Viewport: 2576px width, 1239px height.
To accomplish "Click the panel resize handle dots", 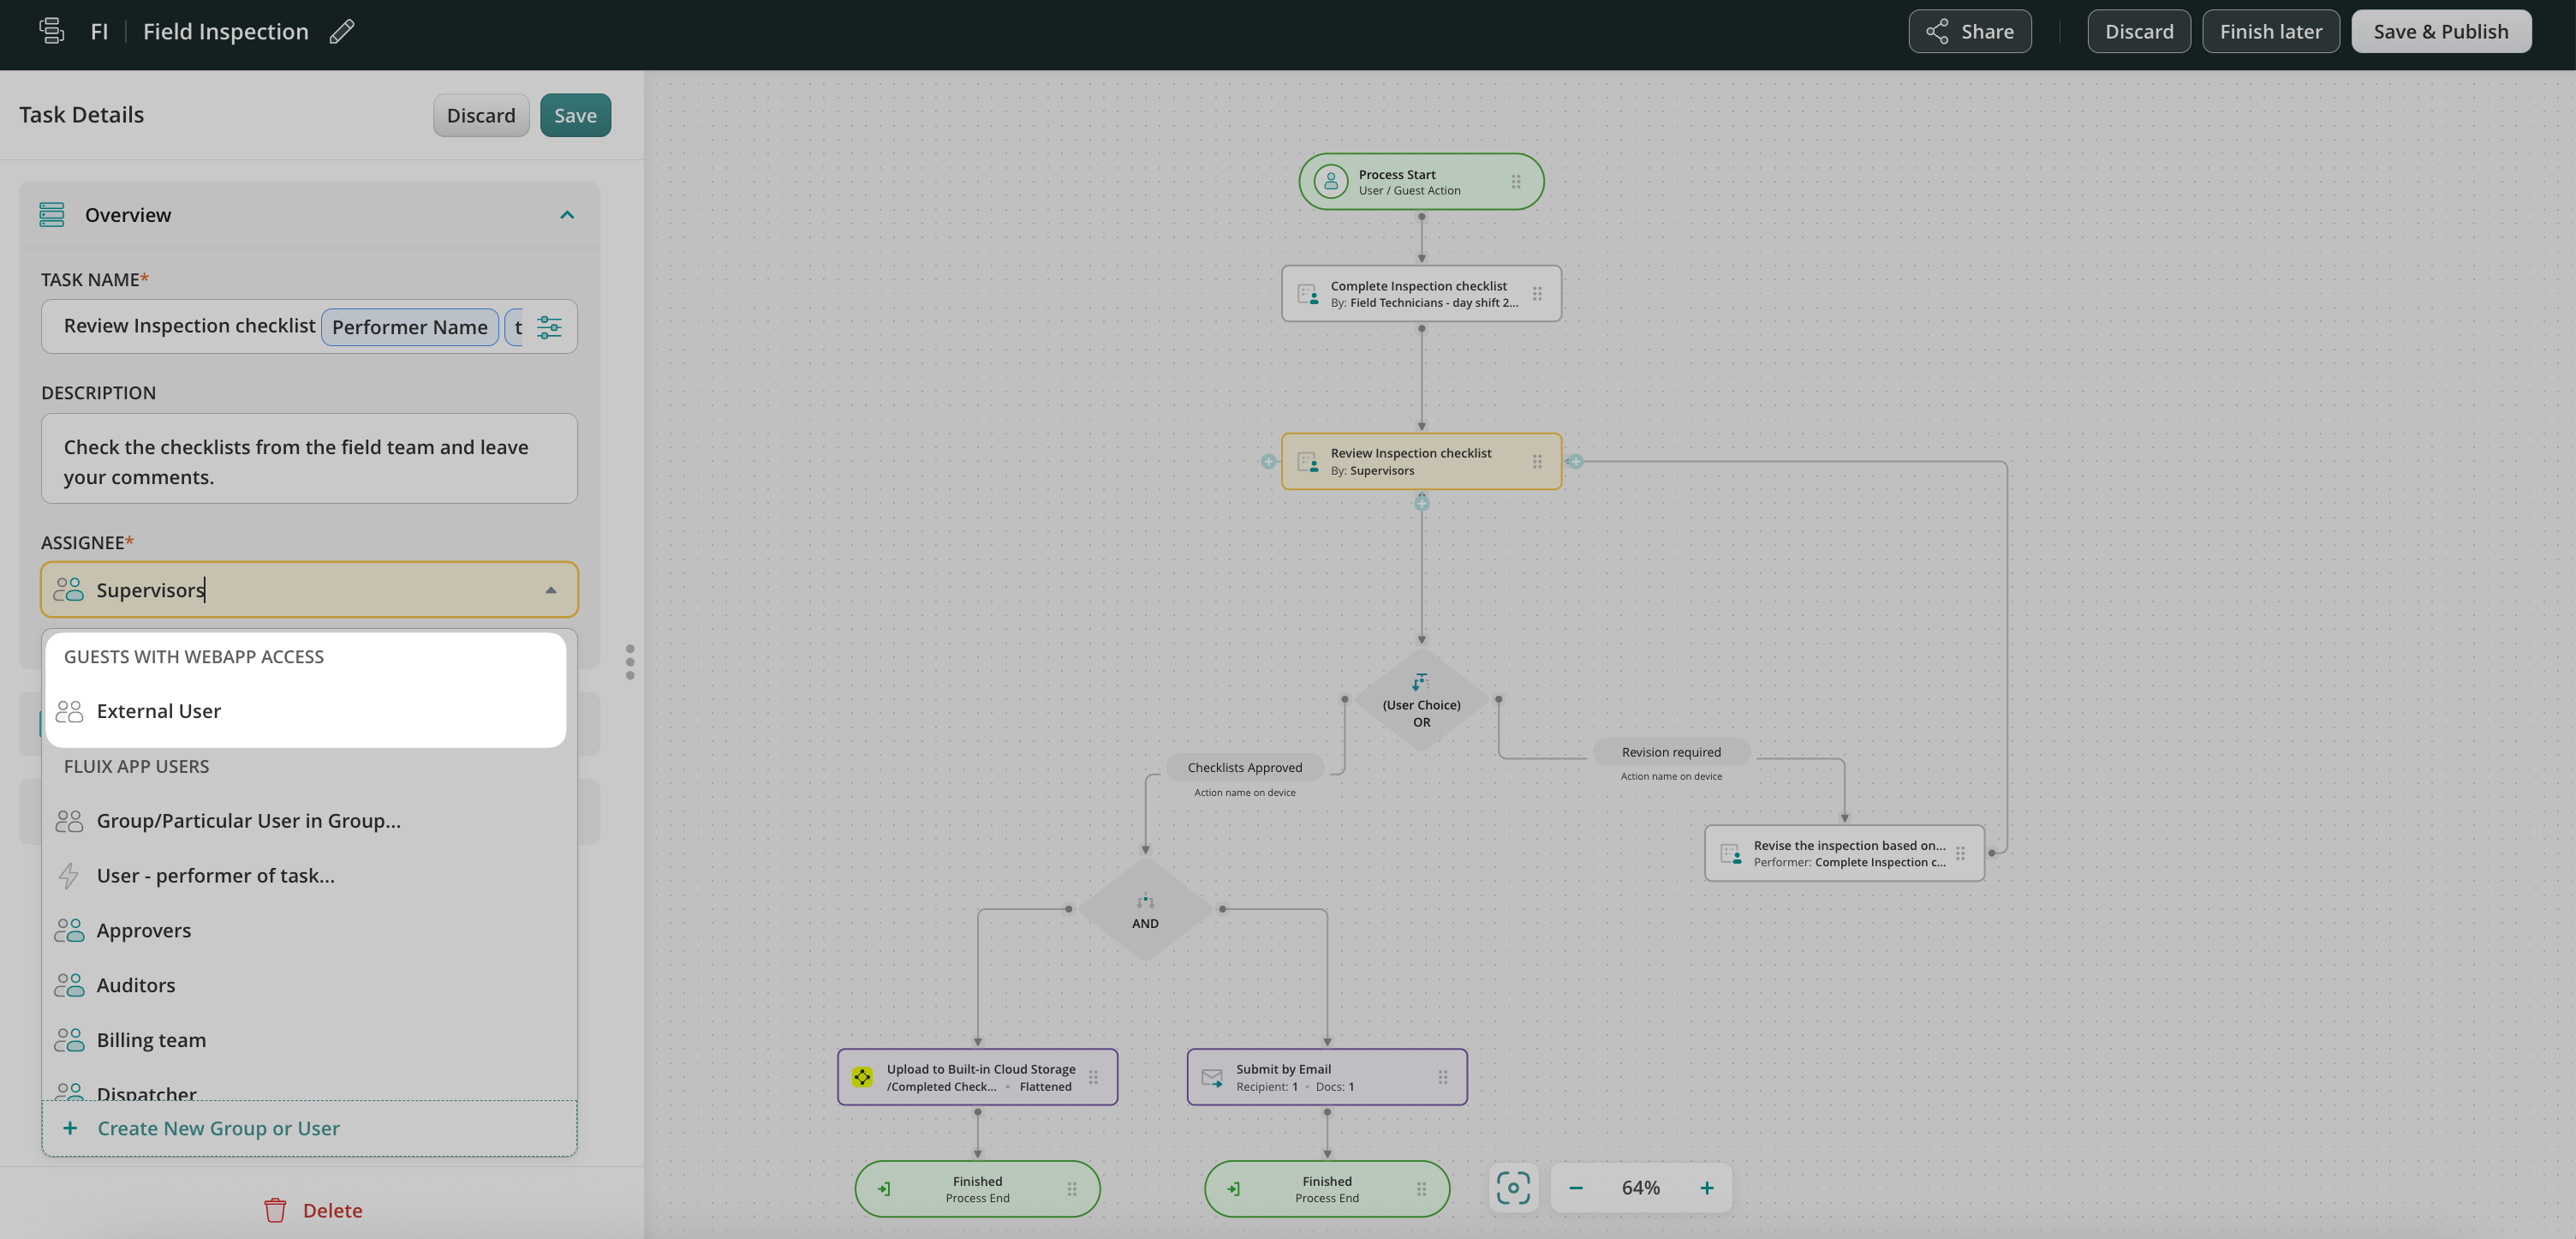I will [630, 661].
